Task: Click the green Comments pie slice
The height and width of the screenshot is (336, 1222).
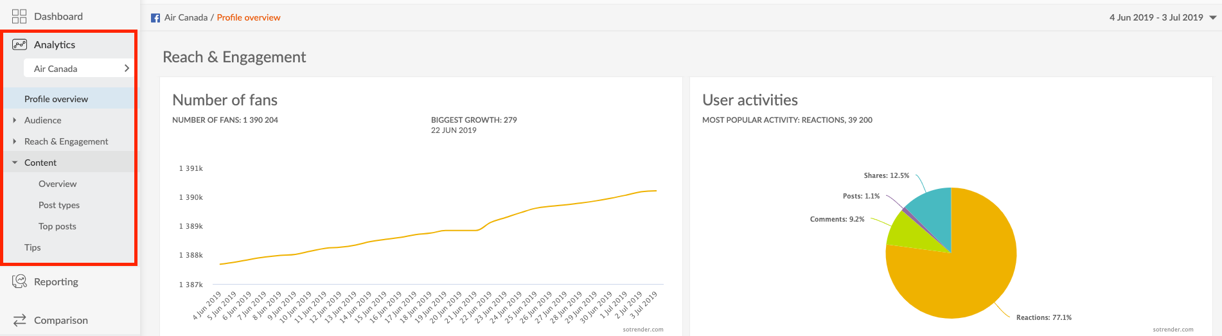Action: (906, 233)
